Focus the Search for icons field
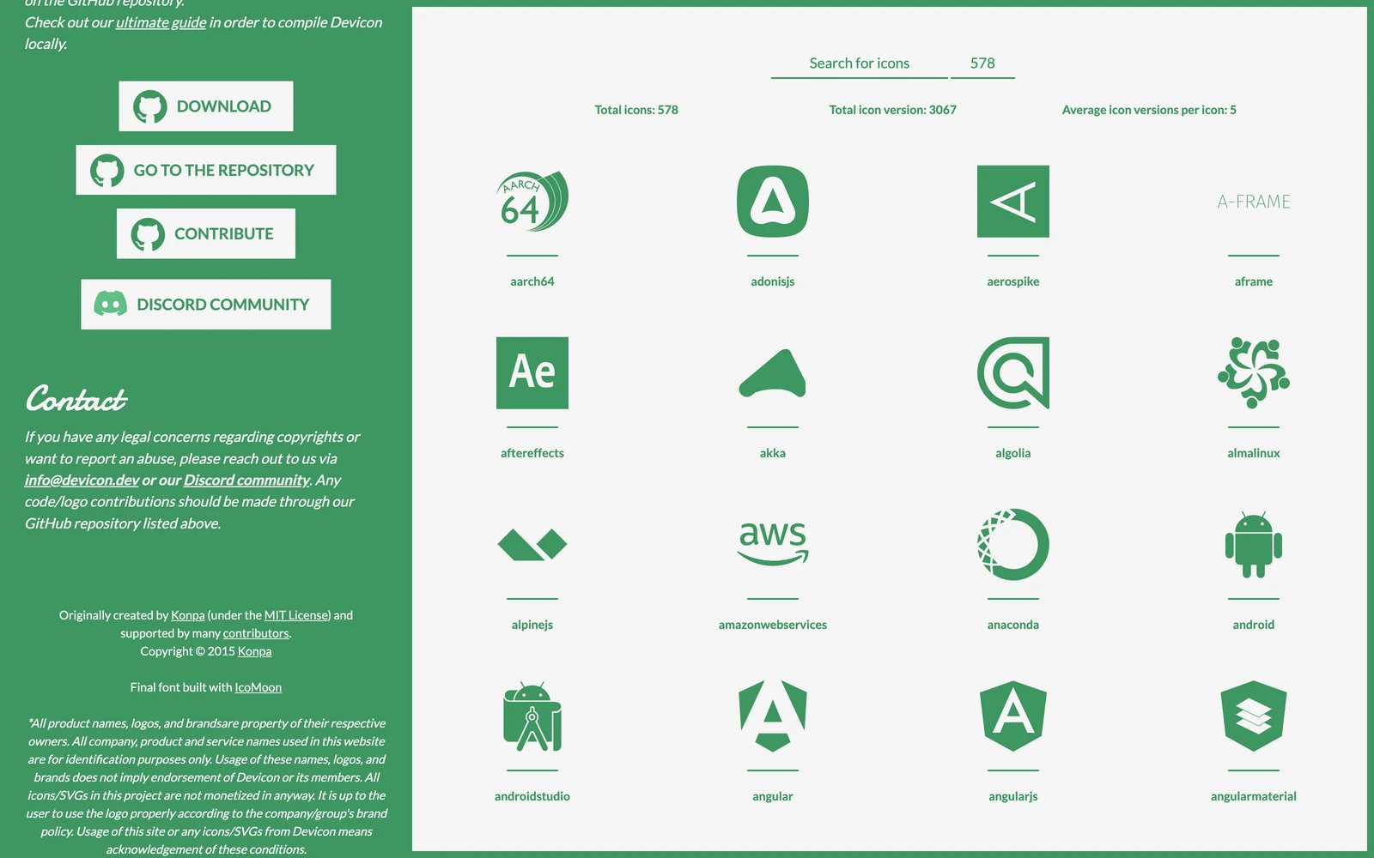 tap(860, 63)
